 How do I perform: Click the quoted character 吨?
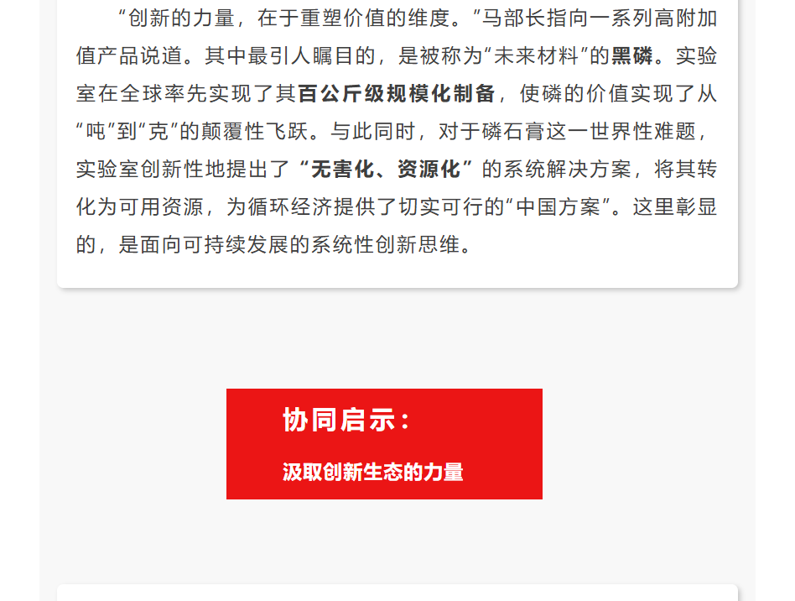(x=96, y=132)
